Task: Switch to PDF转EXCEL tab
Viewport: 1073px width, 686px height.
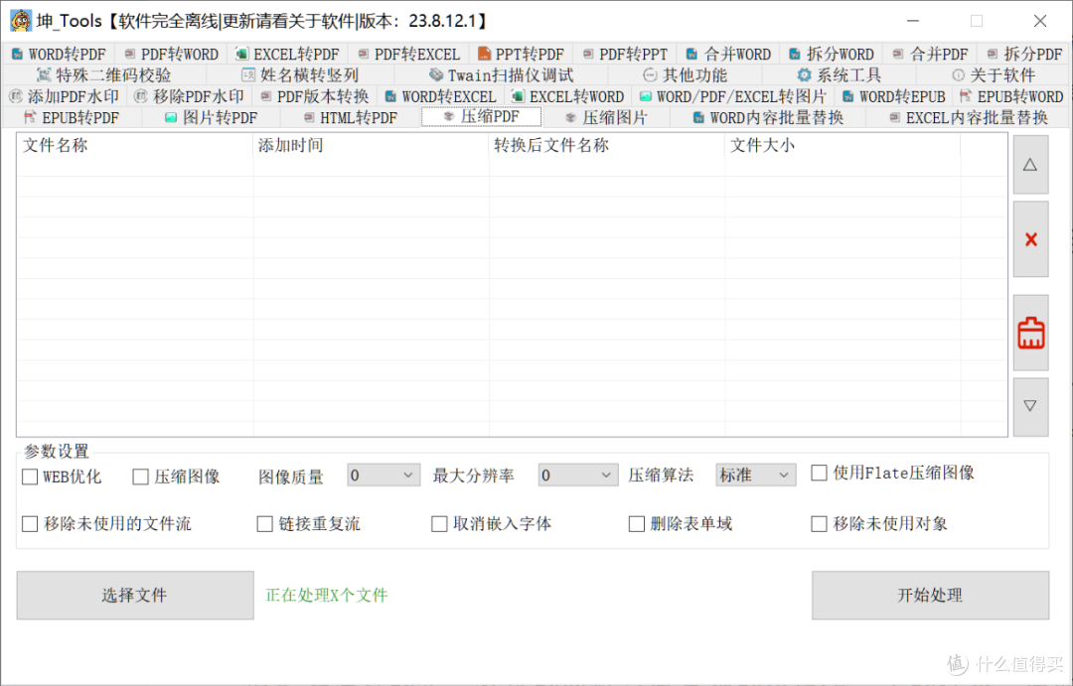Action: [408, 54]
